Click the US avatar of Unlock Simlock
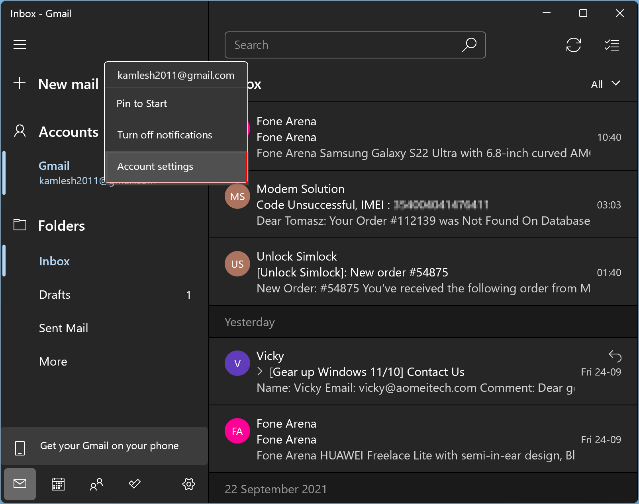The height and width of the screenshot is (504, 639). click(237, 264)
